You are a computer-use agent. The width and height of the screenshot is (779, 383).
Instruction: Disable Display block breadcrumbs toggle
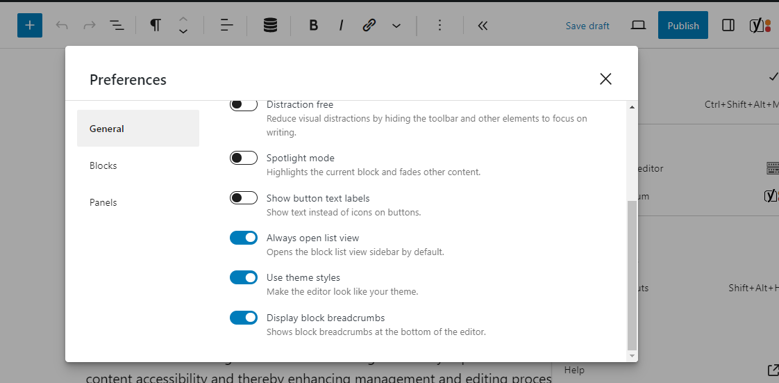tap(244, 318)
